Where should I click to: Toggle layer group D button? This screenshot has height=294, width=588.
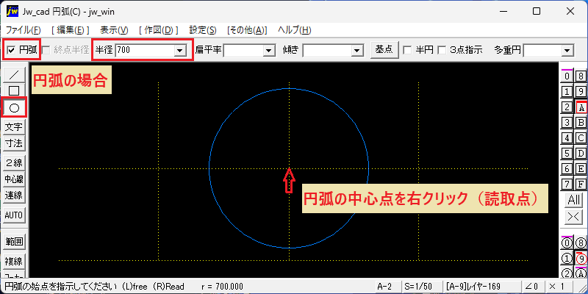[x=581, y=154]
